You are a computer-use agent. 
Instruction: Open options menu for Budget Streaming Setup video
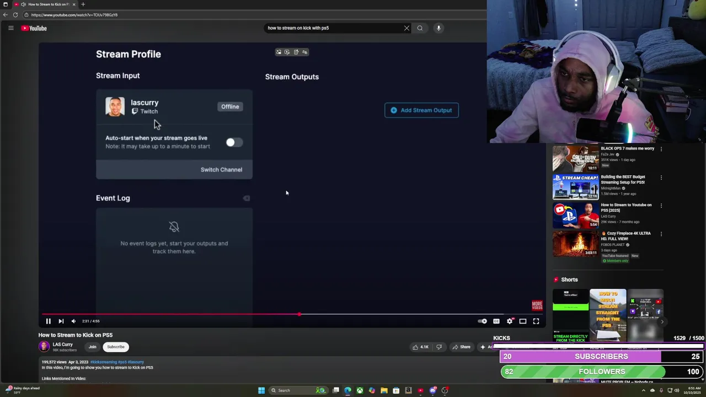pos(661,178)
